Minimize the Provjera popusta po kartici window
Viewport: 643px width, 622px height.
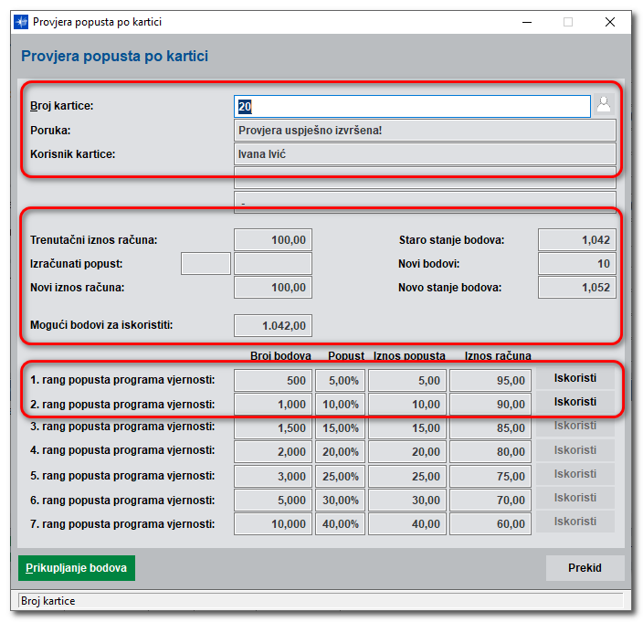coord(525,22)
